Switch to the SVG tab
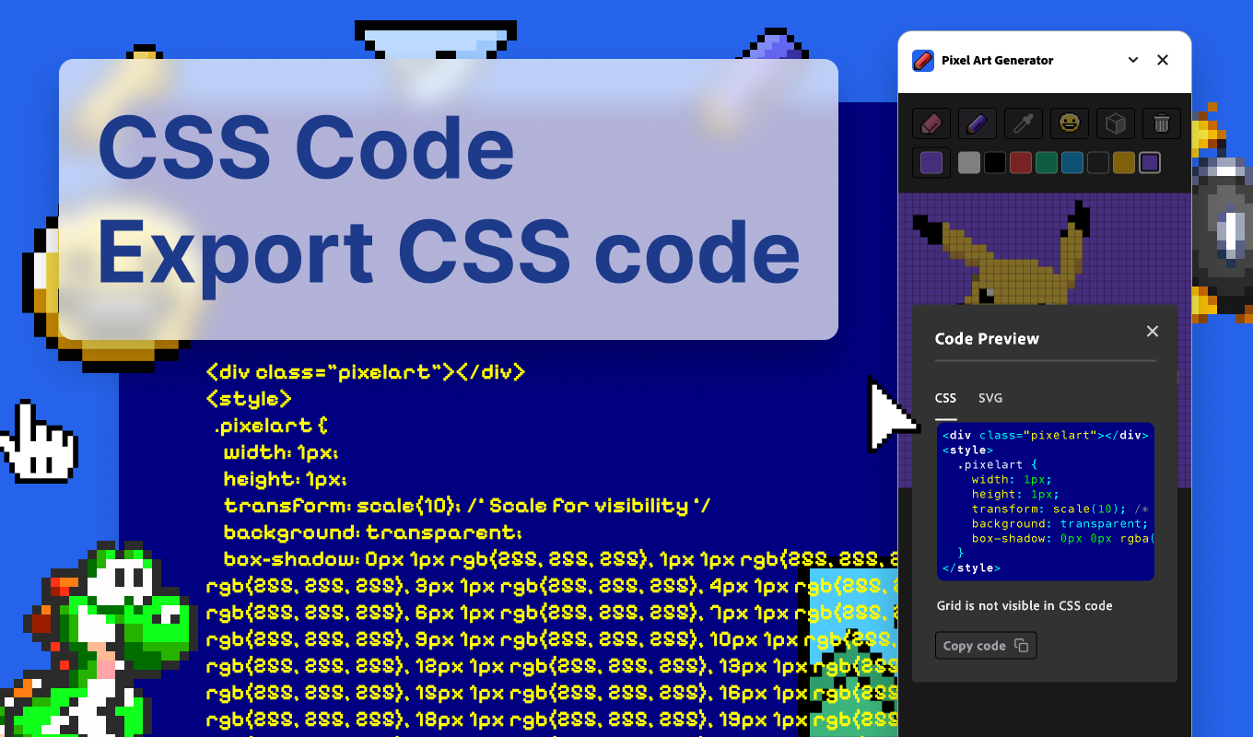 (990, 398)
